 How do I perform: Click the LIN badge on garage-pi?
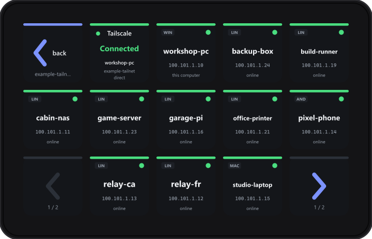tap(168, 99)
